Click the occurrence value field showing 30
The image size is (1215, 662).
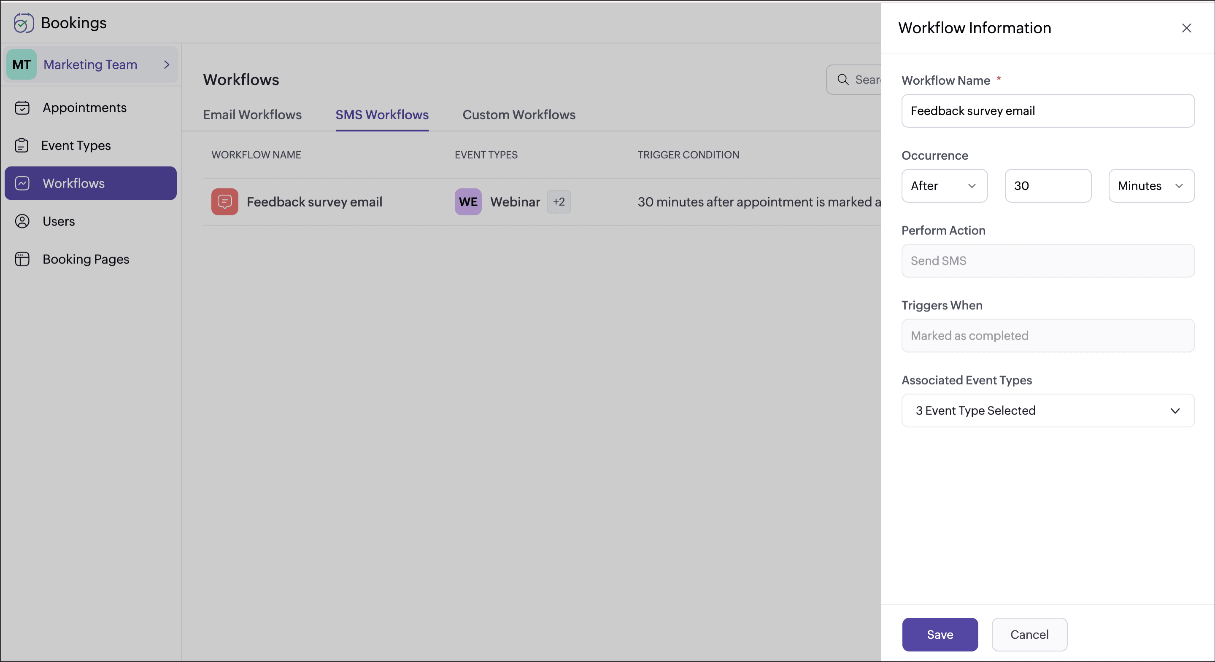1048,186
